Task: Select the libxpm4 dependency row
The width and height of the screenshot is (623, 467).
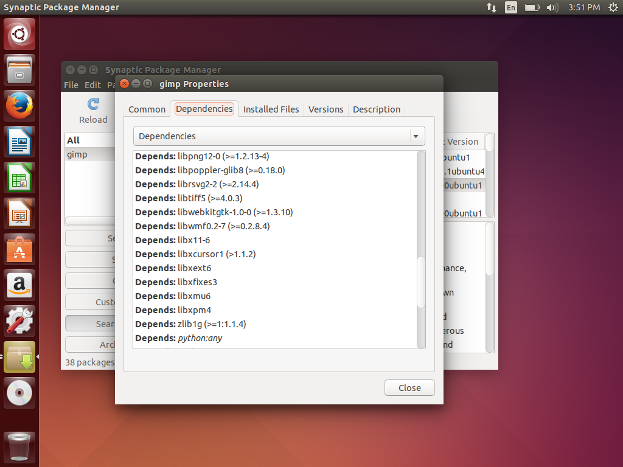Action: (x=275, y=310)
